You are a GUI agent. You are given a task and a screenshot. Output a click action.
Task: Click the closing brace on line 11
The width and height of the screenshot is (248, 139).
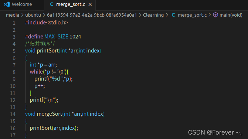pyautogui.click(x=31, y=93)
